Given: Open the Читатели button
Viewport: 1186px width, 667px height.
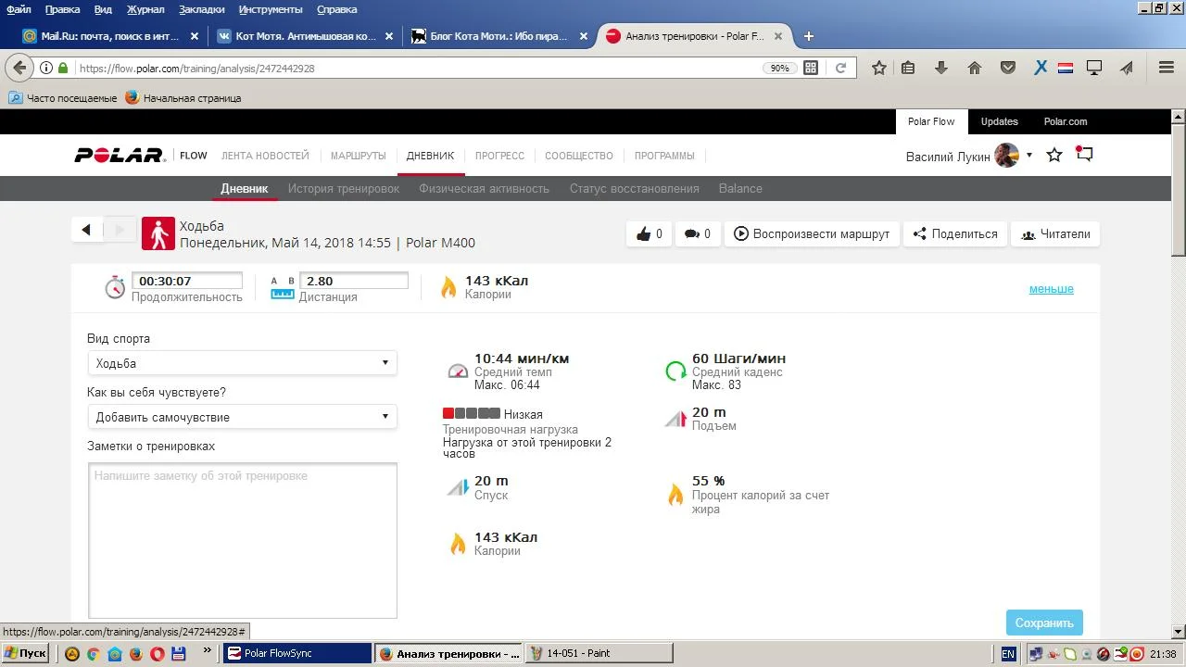Looking at the screenshot, I should click(x=1055, y=234).
